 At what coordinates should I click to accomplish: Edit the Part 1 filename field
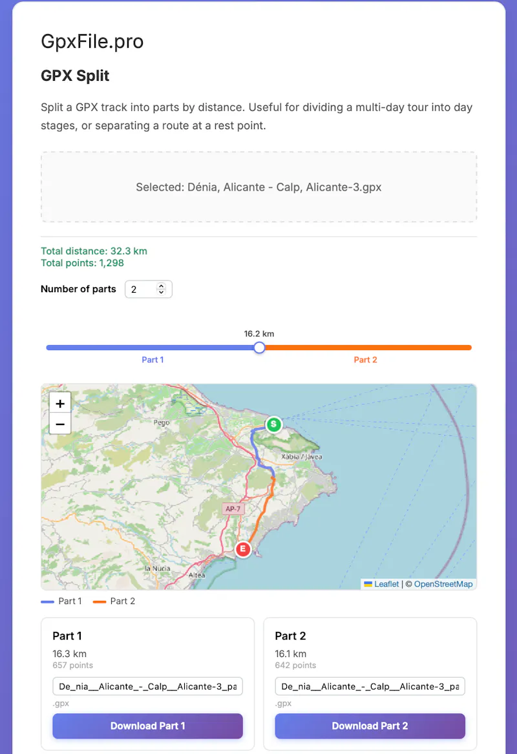click(x=147, y=686)
